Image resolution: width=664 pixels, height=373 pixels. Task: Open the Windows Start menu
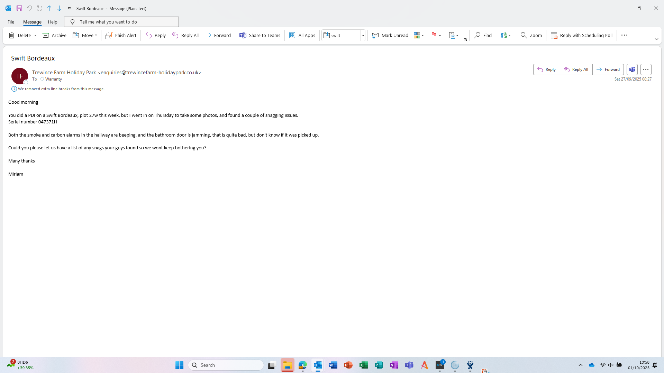point(179,365)
